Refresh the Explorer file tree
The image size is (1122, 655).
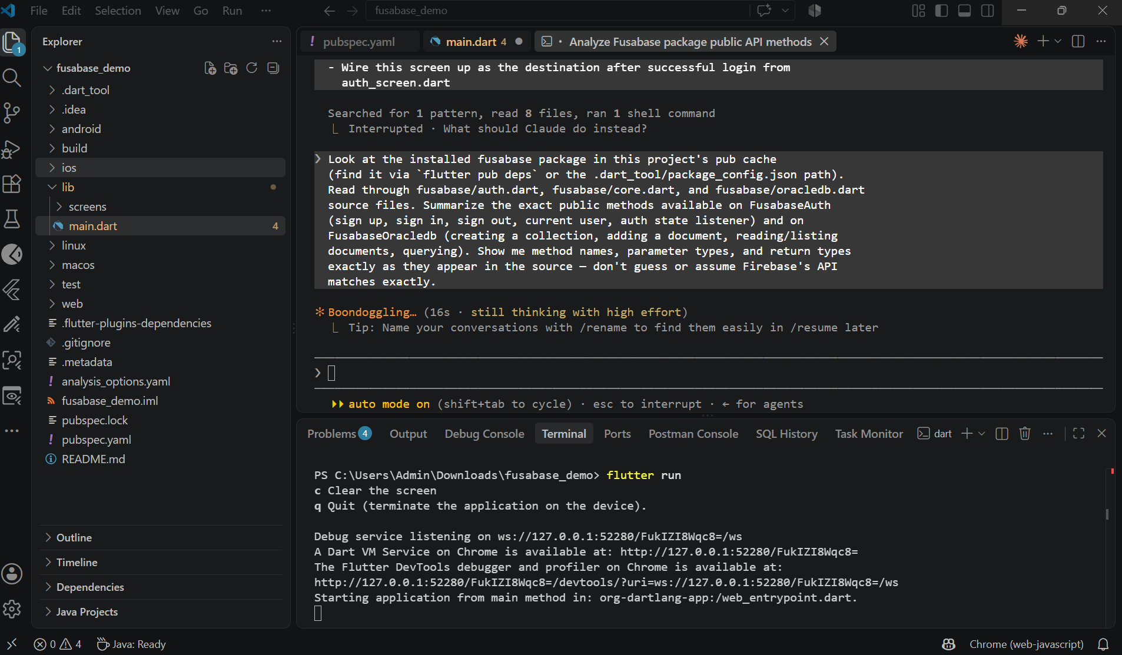click(252, 68)
